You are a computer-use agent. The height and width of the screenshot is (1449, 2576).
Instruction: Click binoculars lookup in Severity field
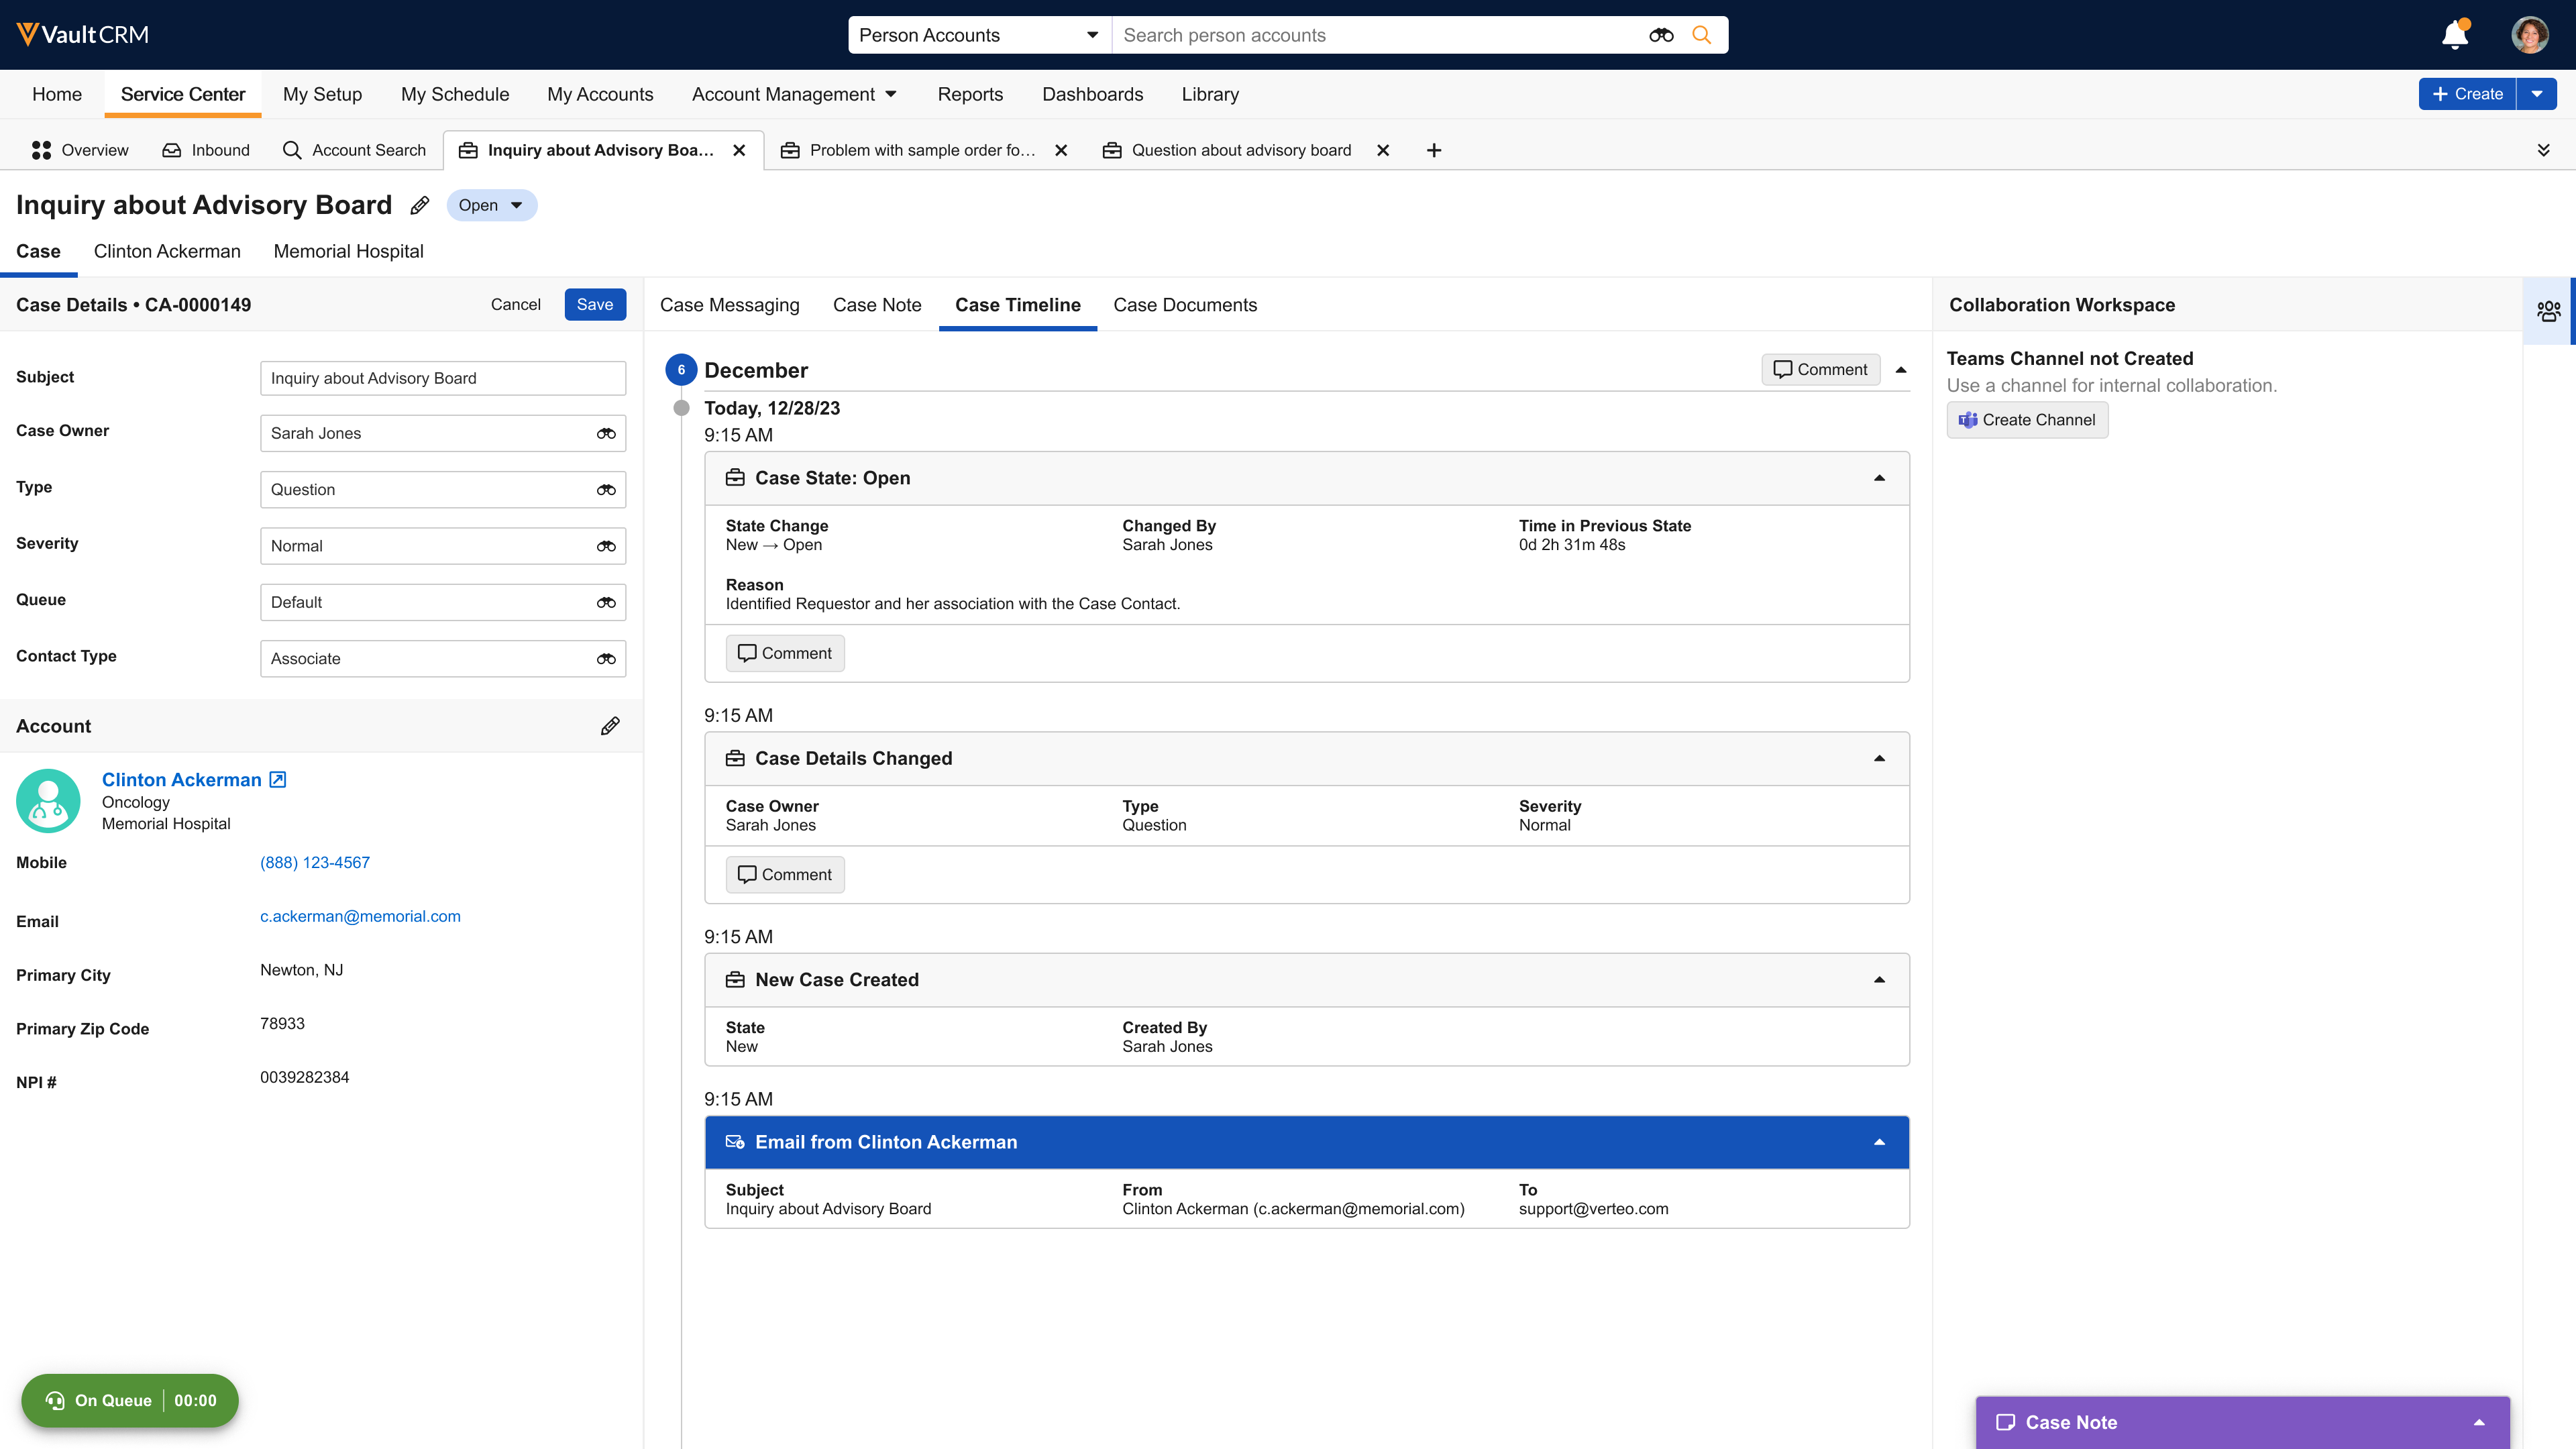click(606, 547)
